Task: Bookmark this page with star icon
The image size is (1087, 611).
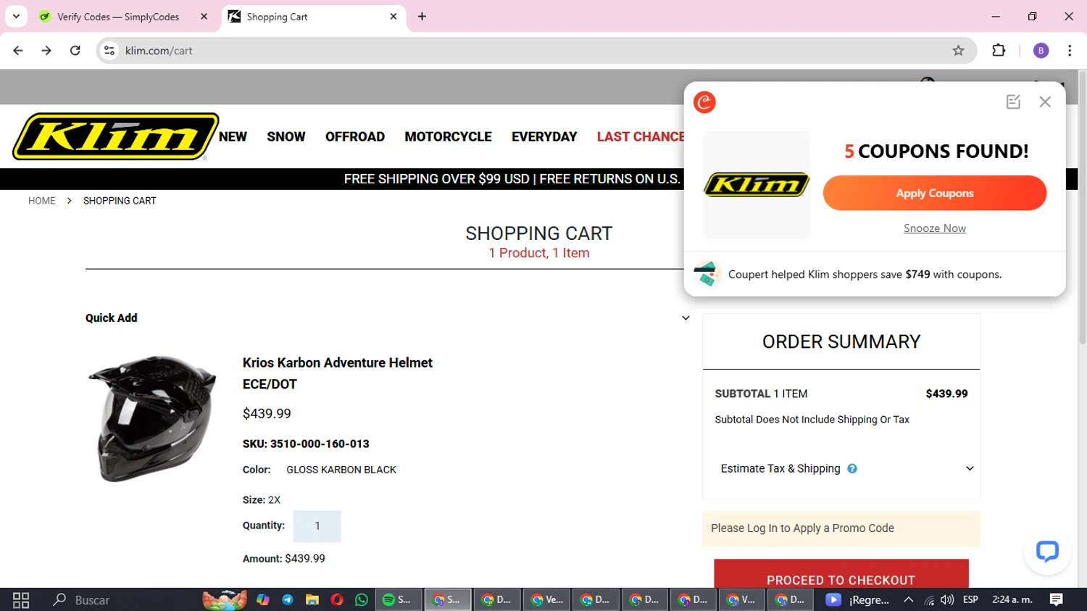Action: (958, 51)
